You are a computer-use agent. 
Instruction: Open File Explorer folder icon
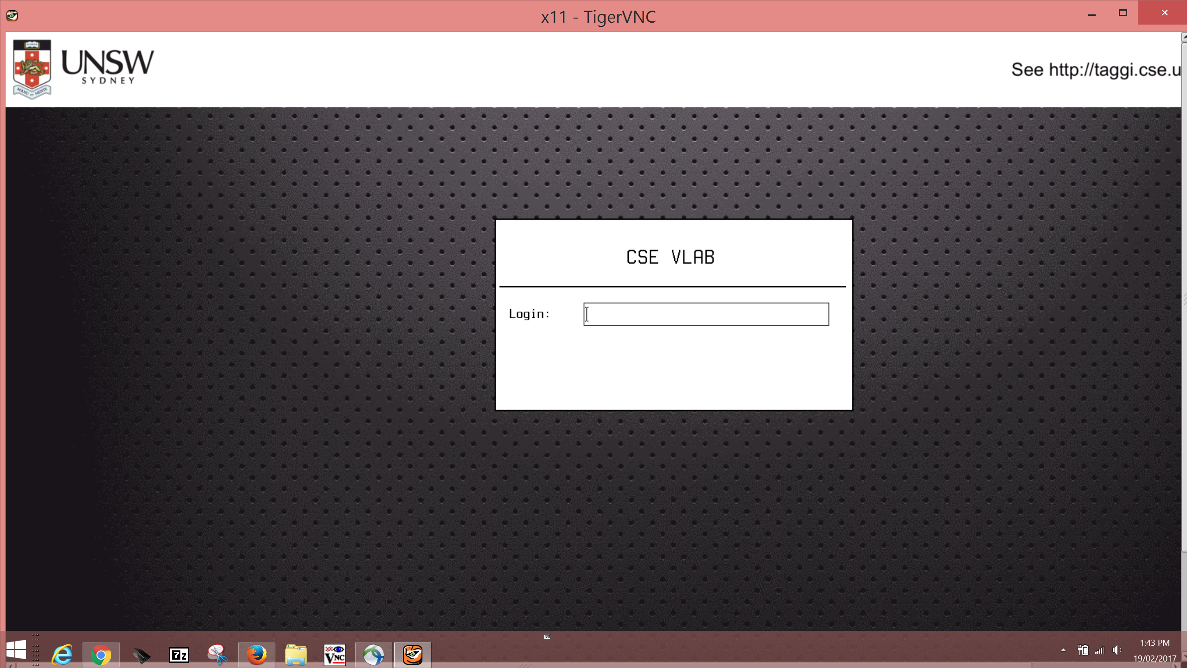296,655
